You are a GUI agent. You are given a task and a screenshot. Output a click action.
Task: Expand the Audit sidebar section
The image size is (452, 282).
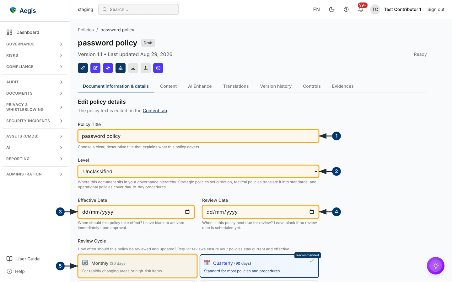pos(35,82)
